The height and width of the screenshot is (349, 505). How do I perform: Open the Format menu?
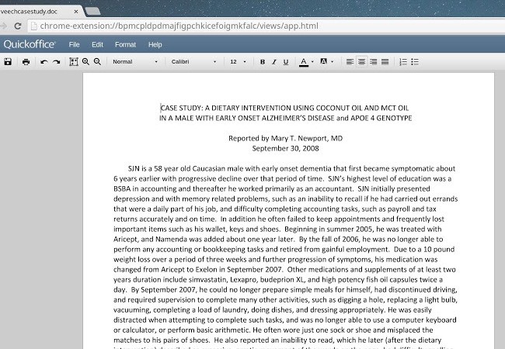[125, 45]
